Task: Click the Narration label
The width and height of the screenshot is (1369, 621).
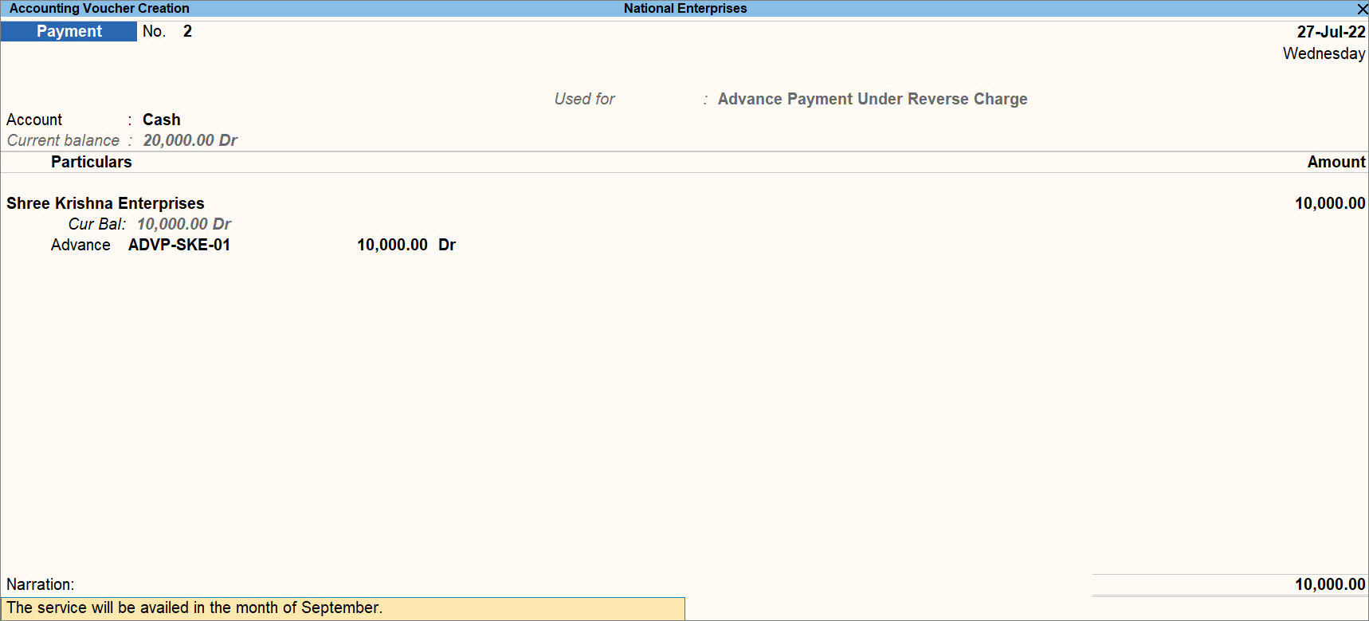Action: pos(40,584)
